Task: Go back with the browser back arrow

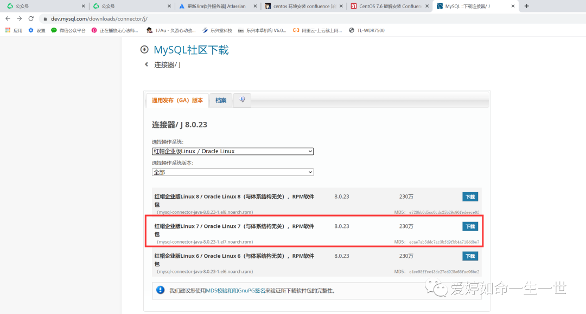Action: click(x=8, y=18)
